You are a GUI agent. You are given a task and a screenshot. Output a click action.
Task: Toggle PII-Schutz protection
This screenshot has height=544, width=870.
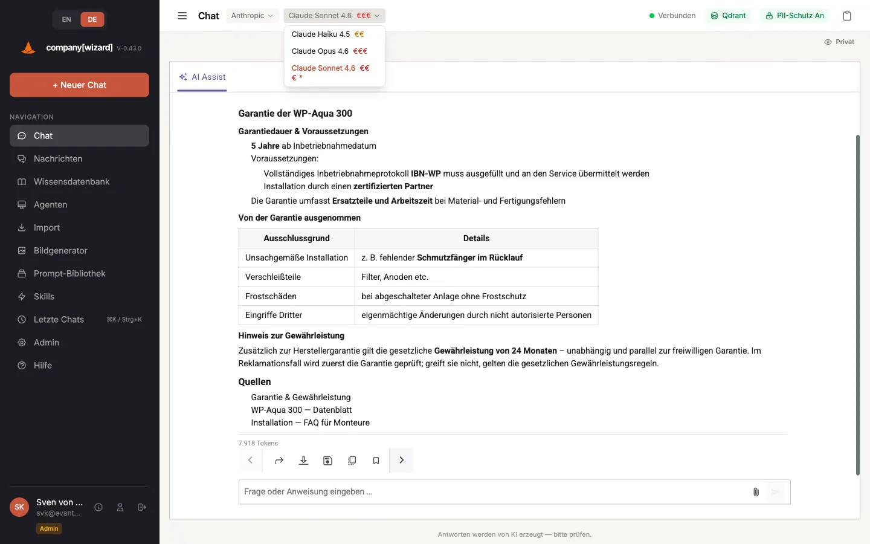pos(794,16)
